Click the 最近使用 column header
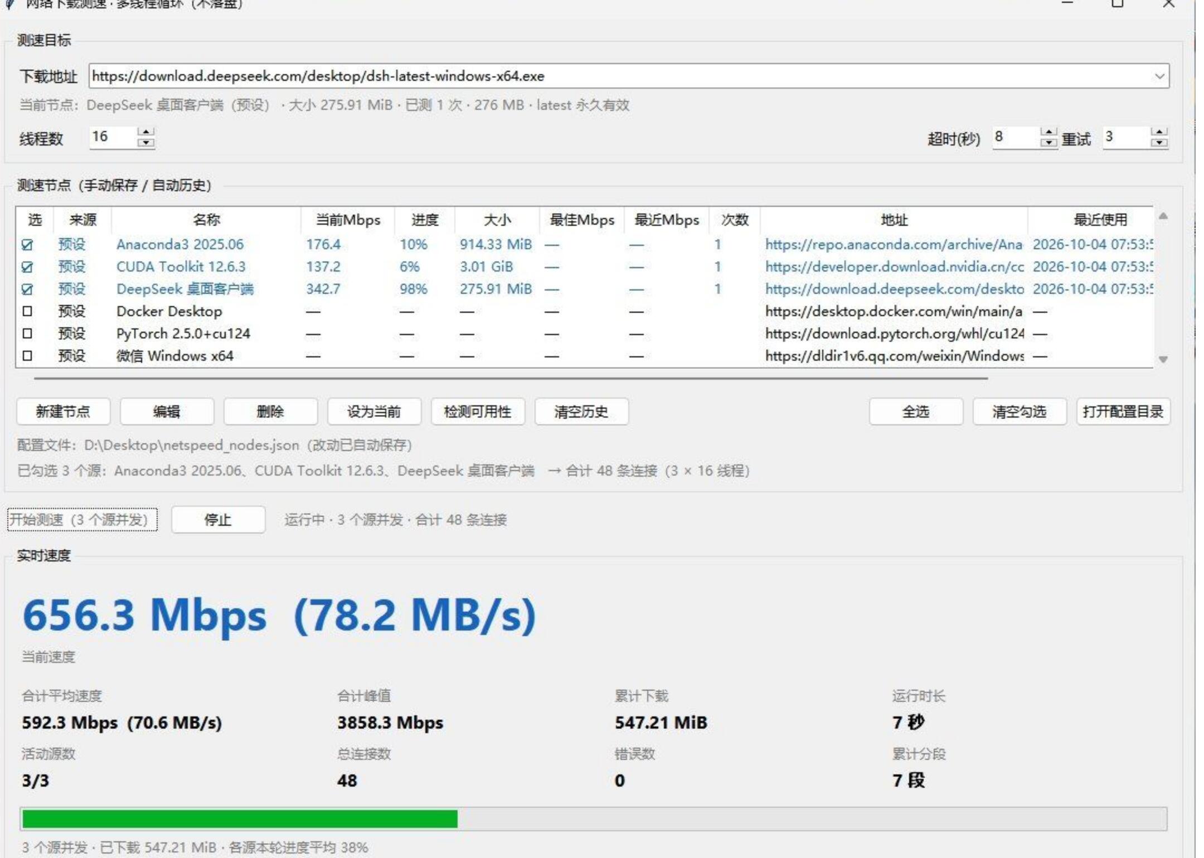Viewport: 1204px width, 858px height. coord(1100,220)
